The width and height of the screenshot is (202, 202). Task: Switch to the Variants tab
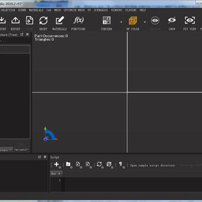pyautogui.click(x=22, y=150)
